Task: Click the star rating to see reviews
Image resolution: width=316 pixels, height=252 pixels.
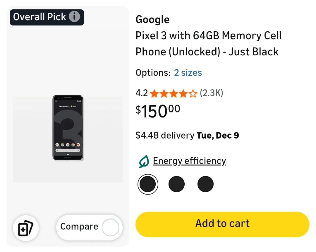Action: [x=173, y=93]
